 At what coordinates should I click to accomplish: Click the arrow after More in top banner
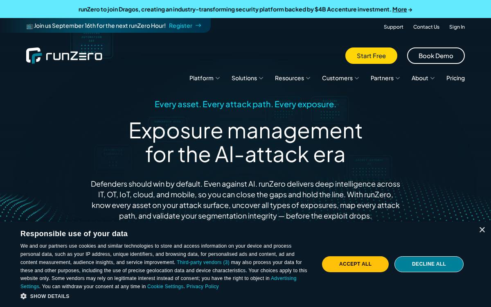pos(410,10)
